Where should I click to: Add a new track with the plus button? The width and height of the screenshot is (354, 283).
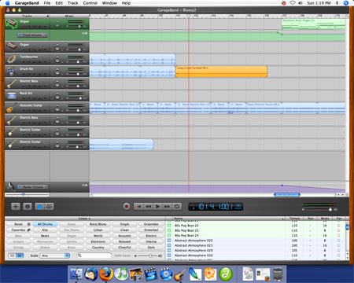point(16,206)
